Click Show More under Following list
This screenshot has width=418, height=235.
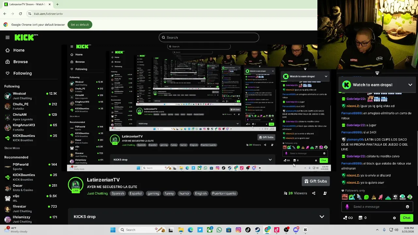coord(12,148)
